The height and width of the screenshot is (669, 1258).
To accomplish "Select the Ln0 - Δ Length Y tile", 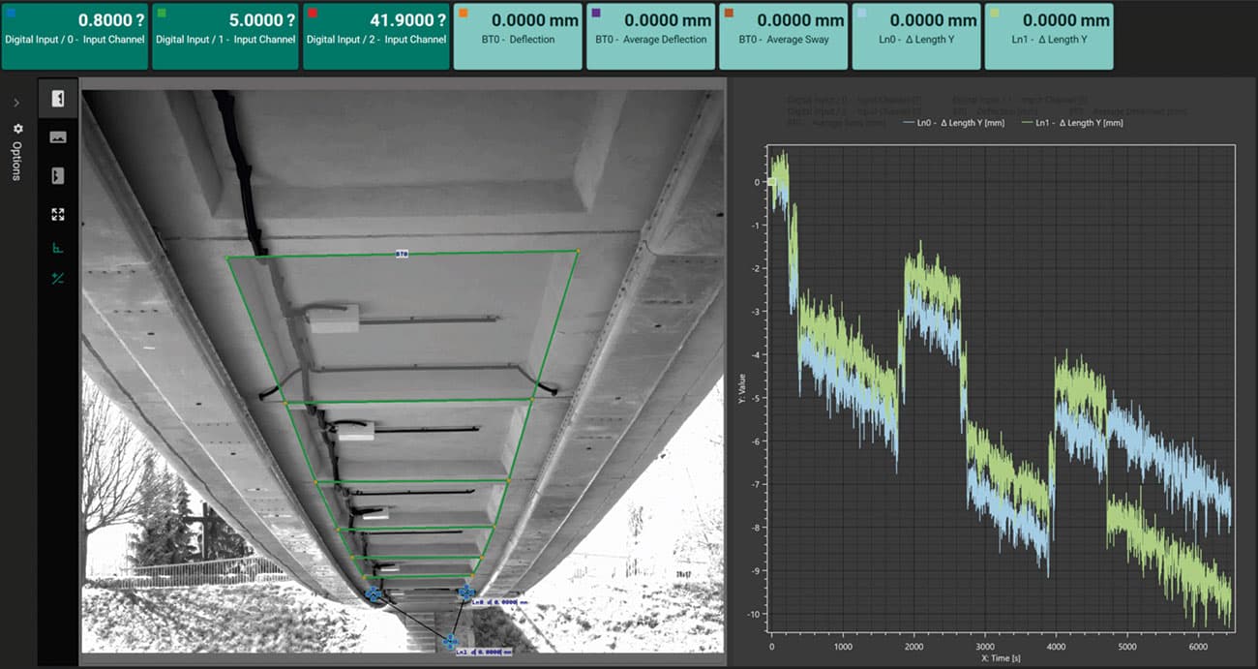I will (915, 37).
